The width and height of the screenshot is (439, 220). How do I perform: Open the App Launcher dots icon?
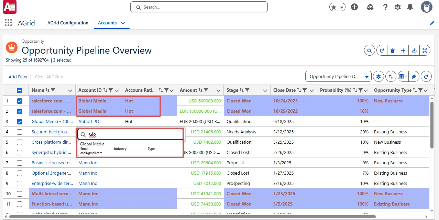point(8,23)
